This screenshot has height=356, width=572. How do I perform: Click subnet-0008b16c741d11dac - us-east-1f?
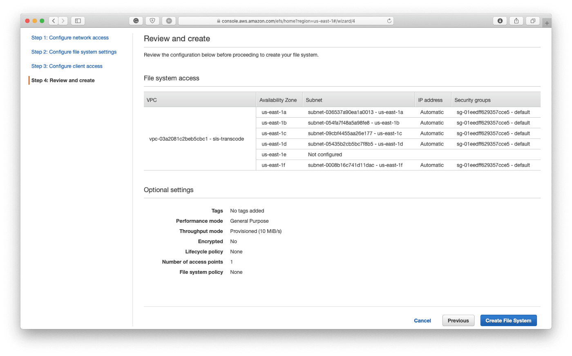point(355,166)
